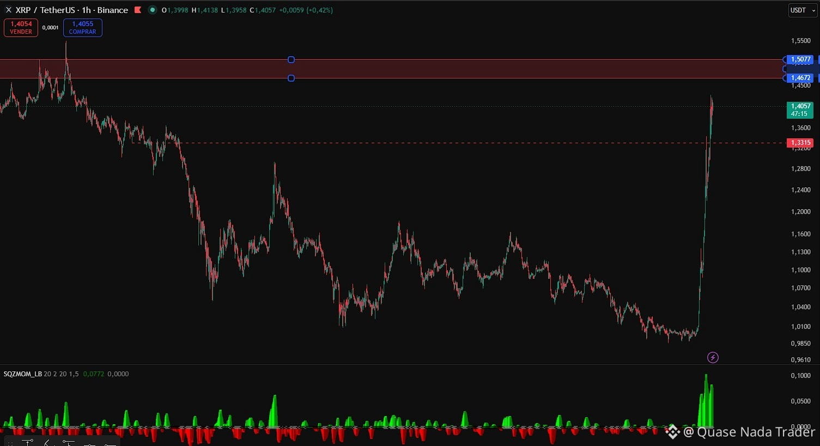Viewport: 820px width, 446px height.
Task: Click the 0,9610 price axis label
Action: coord(801,360)
